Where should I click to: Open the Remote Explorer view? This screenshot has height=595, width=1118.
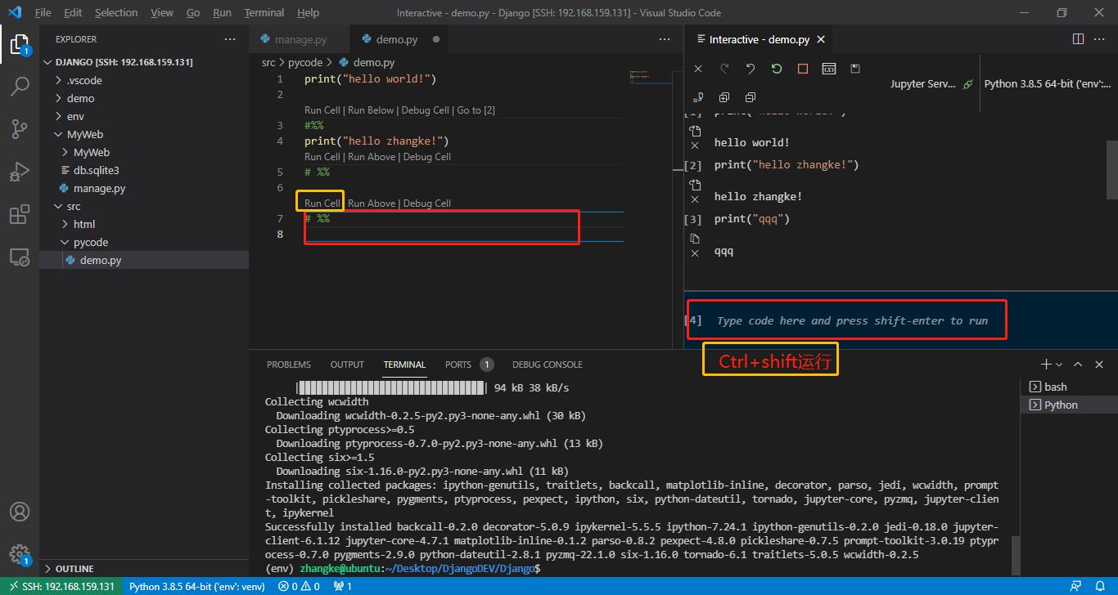[20, 257]
